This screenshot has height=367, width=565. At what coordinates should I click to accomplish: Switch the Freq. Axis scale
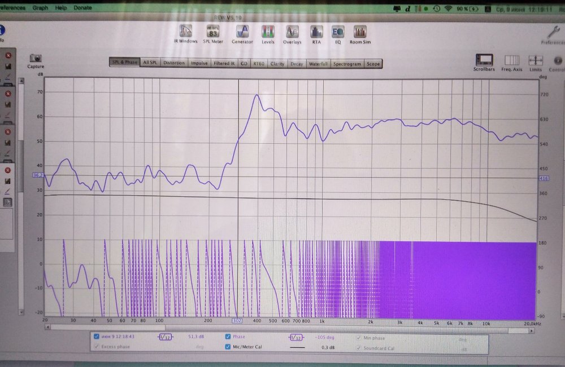(512, 60)
